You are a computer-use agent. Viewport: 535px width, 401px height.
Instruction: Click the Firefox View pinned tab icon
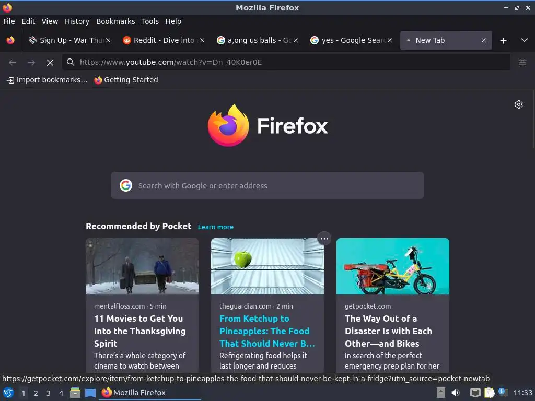(10, 40)
